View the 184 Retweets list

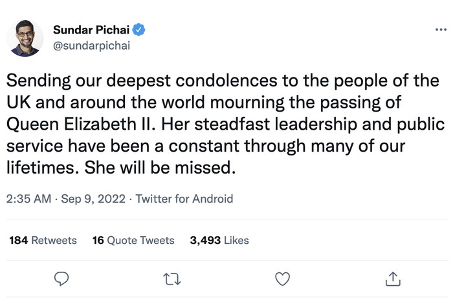(x=43, y=240)
